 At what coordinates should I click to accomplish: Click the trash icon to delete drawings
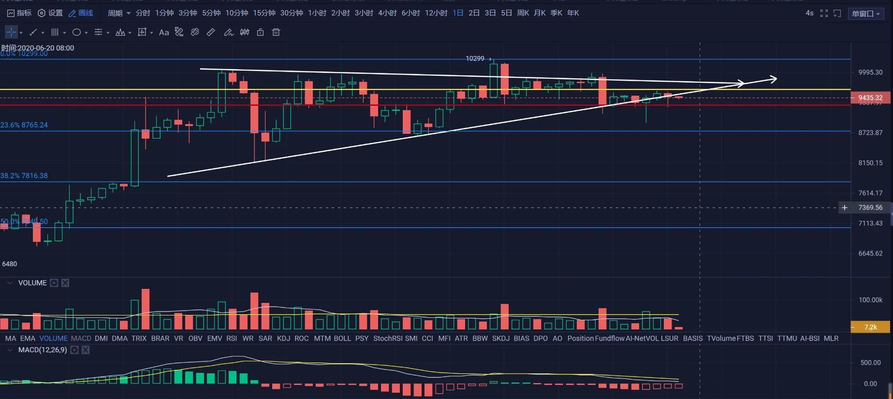click(x=276, y=32)
